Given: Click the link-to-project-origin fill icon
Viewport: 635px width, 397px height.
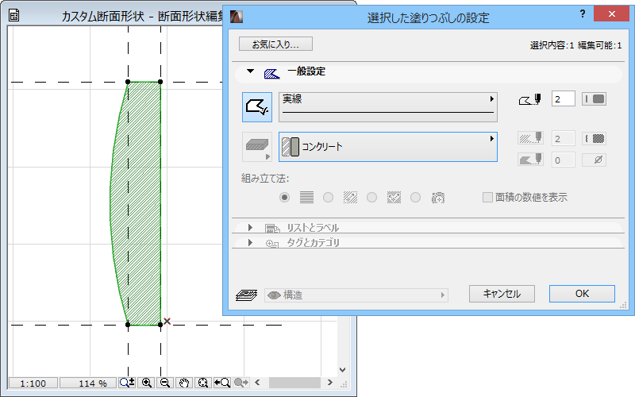Looking at the screenshot, I should 306,197.
